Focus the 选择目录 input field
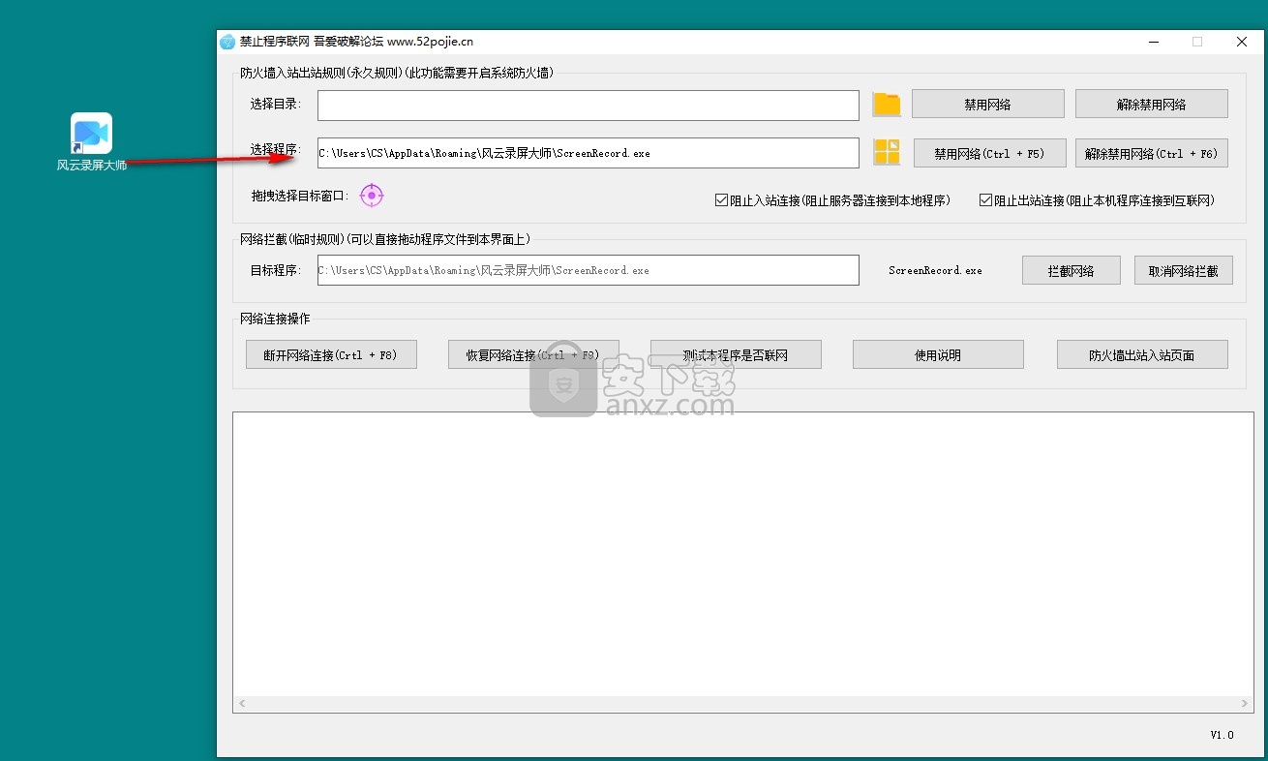Image resolution: width=1268 pixels, height=761 pixels. pyautogui.click(x=589, y=105)
